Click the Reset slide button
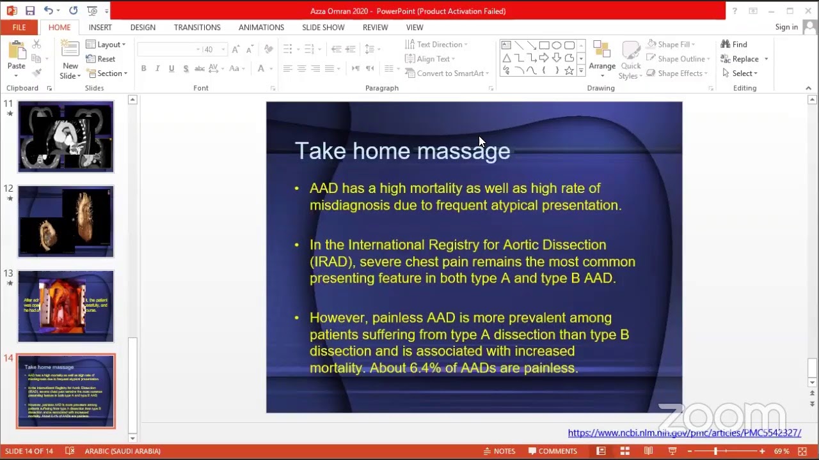Screen dimensions: 819x460 pos(101,59)
